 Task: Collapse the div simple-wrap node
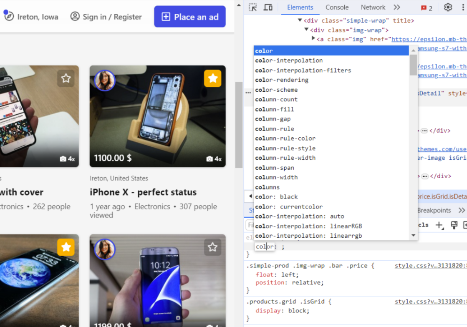point(300,20)
